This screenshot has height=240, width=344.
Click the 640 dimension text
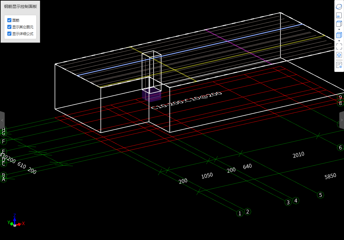coord(247,167)
